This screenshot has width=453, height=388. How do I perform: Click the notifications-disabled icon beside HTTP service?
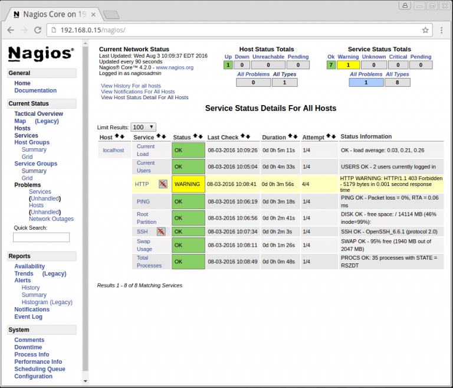click(x=163, y=184)
